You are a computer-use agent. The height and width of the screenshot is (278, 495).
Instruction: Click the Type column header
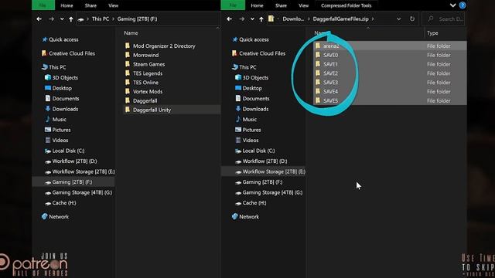click(x=432, y=33)
